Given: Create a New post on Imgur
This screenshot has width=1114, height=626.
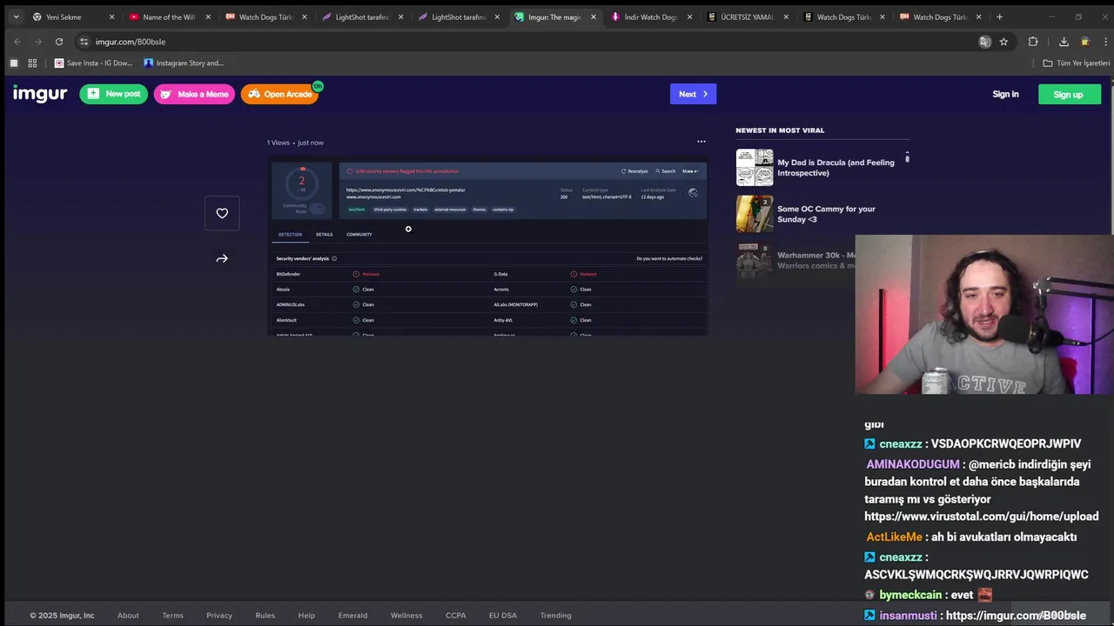Looking at the screenshot, I should [114, 94].
